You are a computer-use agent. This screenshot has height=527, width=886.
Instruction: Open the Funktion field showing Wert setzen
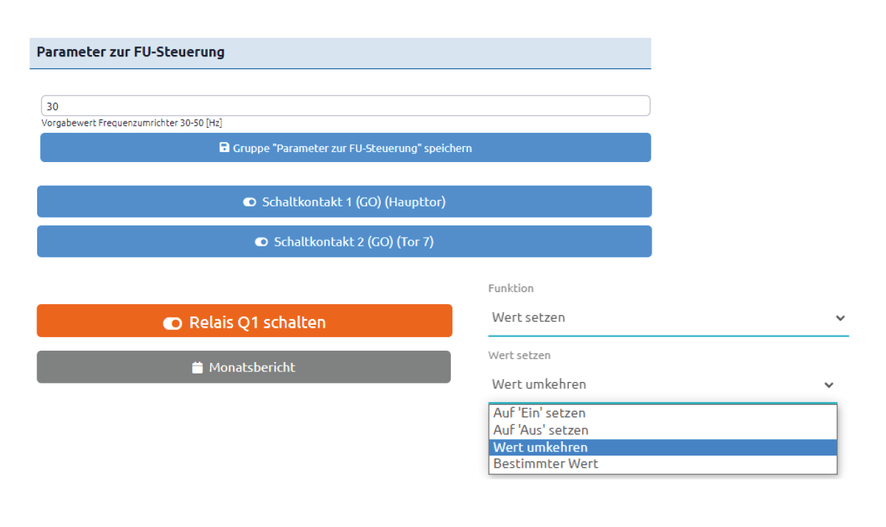(669, 318)
